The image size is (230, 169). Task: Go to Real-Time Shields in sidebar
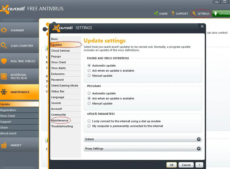click(19, 61)
